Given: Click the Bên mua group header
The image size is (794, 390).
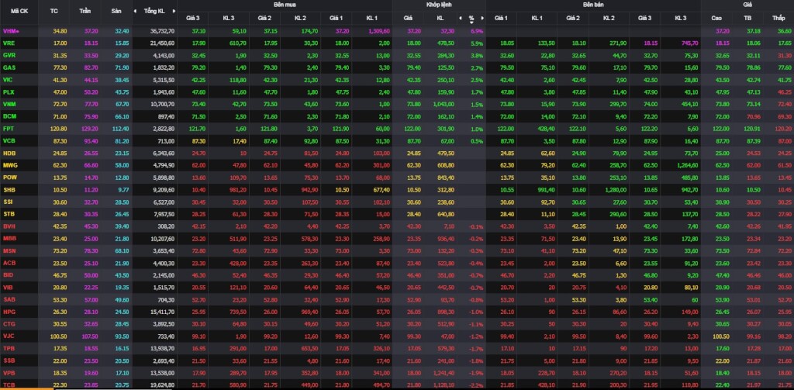Looking at the screenshot, I should coord(285,4).
